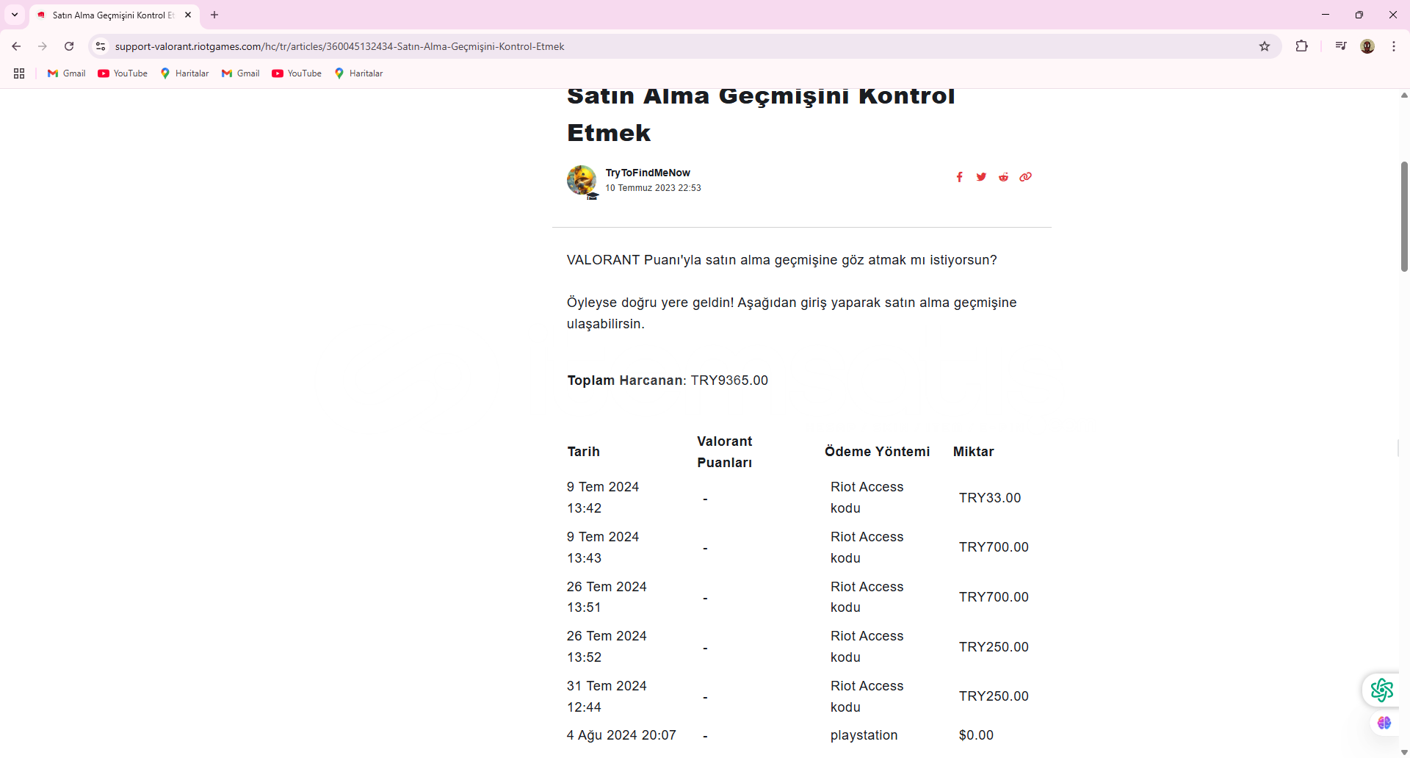Click the Miktar column header
Image resolution: width=1410 pixels, height=758 pixels.
point(974,452)
